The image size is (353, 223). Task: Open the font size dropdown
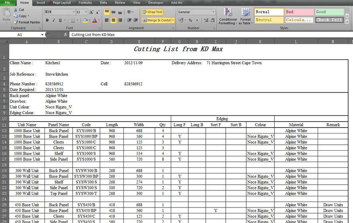(x=86, y=12)
